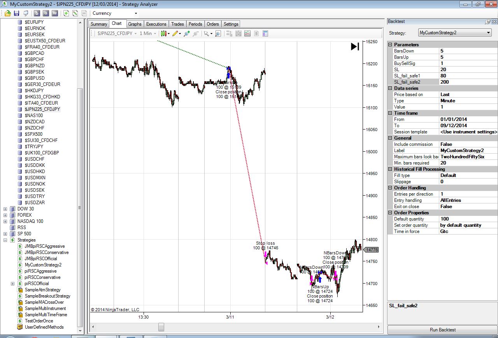Click the edit pencil icon beside green plus
Image resolution: width=498 pixels, height=338 pixels.
tap(75, 13)
